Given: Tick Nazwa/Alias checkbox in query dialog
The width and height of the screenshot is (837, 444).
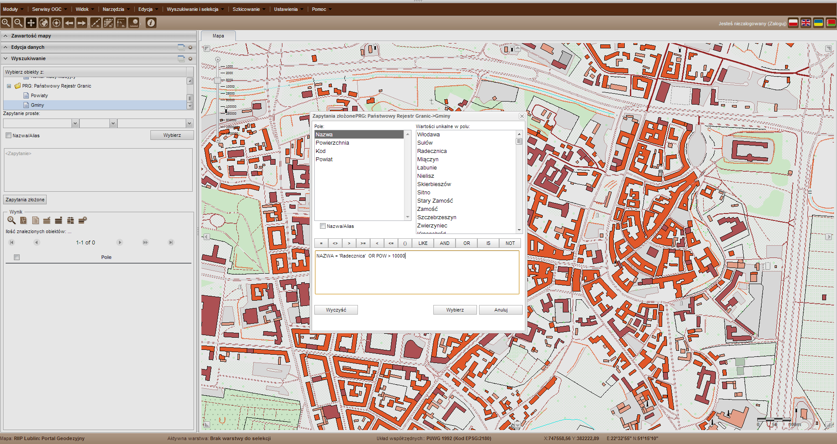Looking at the screenshot, I should point(323,226).
